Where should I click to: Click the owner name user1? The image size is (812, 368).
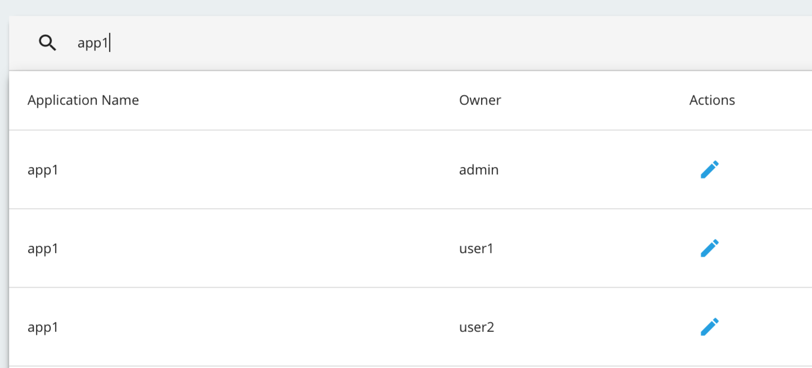pyautogui.click(x=477, y=248)
